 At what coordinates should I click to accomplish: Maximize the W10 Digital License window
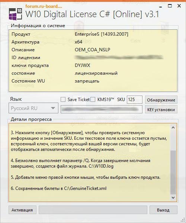(x=170, y=6)
